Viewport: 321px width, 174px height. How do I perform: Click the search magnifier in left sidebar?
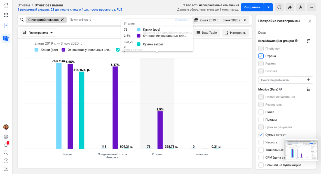click(x=6, y=153)
